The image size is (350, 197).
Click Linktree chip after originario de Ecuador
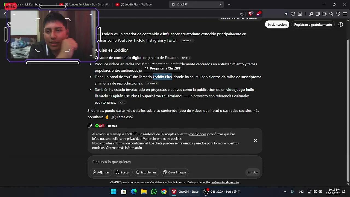point(186,58)
